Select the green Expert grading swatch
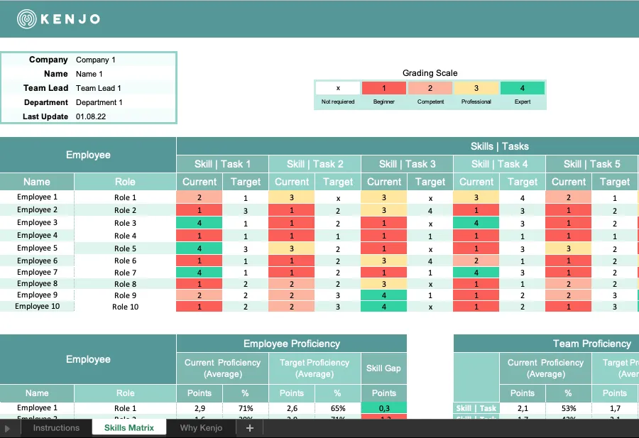 pos(523,88)
